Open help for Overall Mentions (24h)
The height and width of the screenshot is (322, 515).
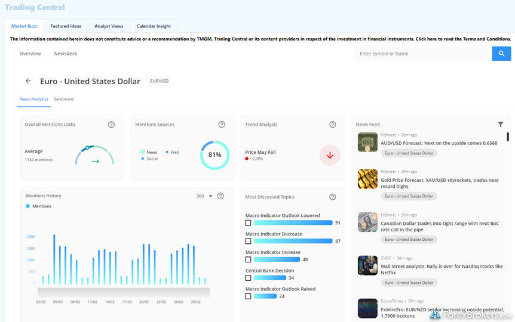point(111,124)
